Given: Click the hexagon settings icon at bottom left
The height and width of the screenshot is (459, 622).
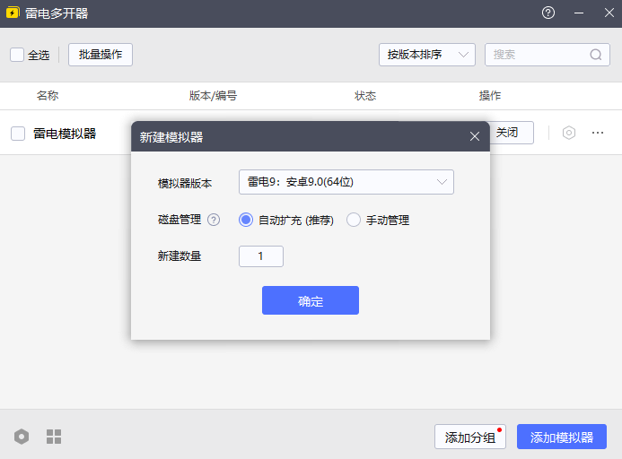Looking at the screenshot, I should point(22,437).
